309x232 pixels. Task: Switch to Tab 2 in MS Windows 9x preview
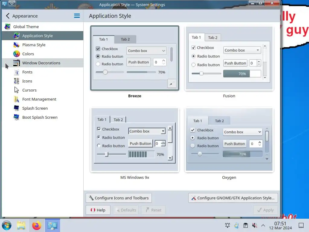[x=118, y=120]
